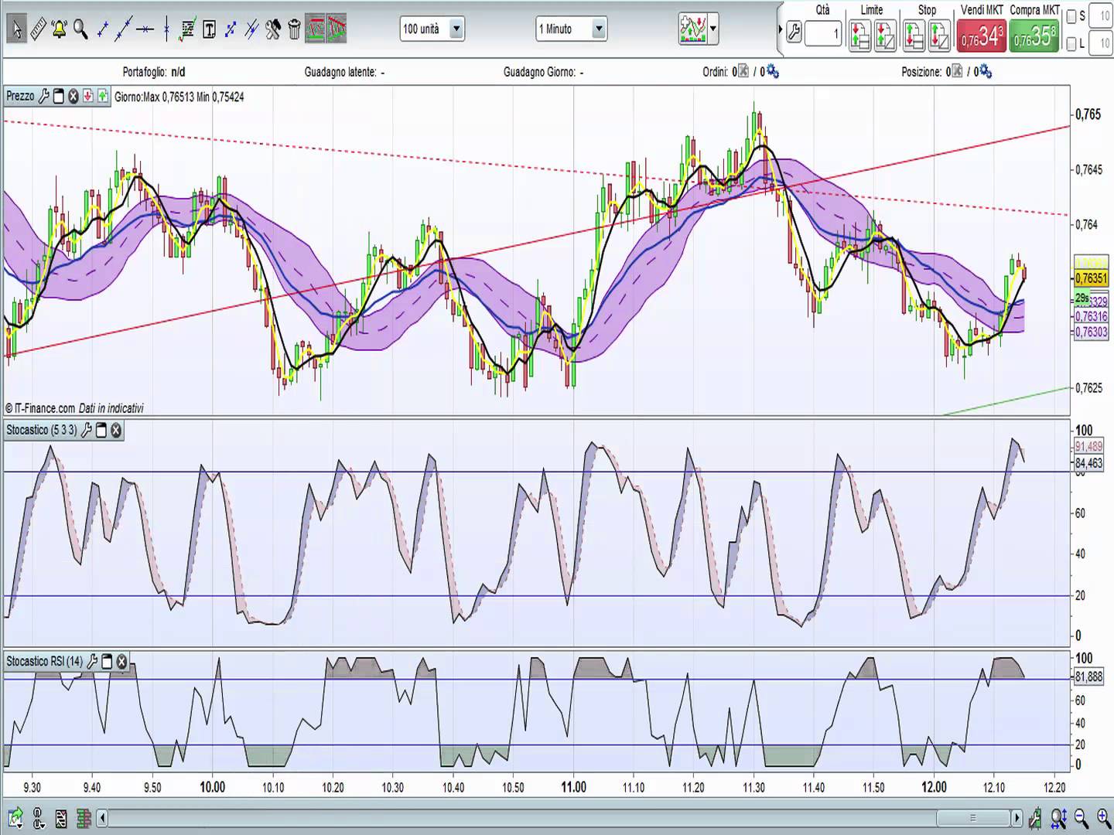Maximize the Stocastico (5 3 3) panel
This screenshot has height=835, width=1114.
click(x=101, y=430)
